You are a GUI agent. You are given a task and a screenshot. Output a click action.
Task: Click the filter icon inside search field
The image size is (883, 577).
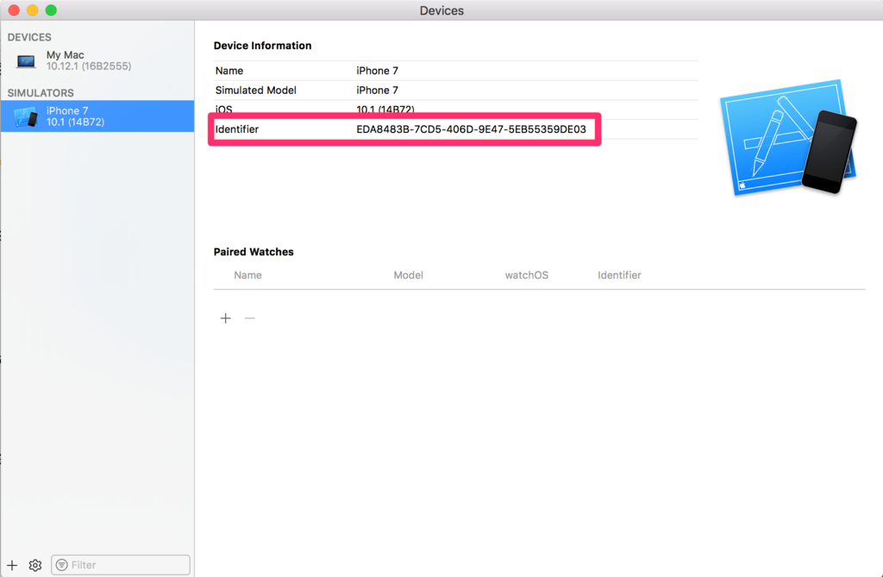pyautogui.click(x=62, y=565)
